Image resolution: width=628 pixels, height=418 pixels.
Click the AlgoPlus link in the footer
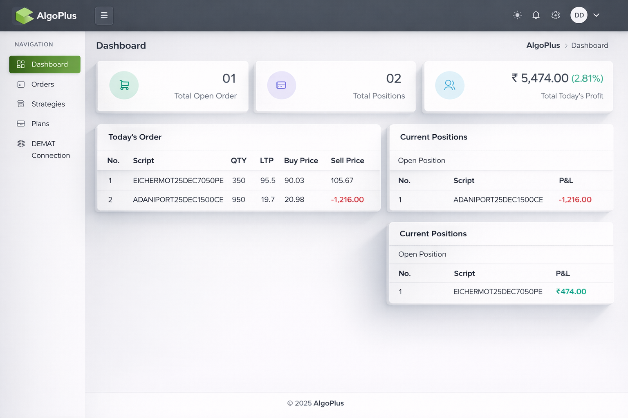tap(328, 403)
